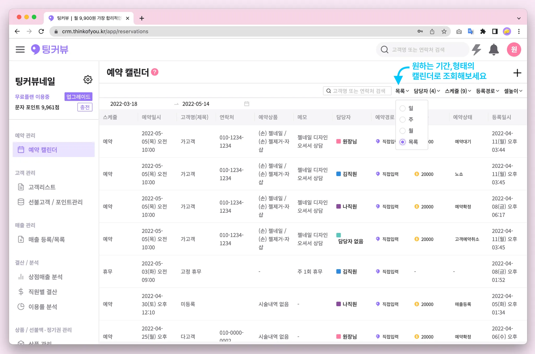The width and height of the screenshot is (535, 354).
Task: Select the 일 view radio button
Action: [403, 108]
